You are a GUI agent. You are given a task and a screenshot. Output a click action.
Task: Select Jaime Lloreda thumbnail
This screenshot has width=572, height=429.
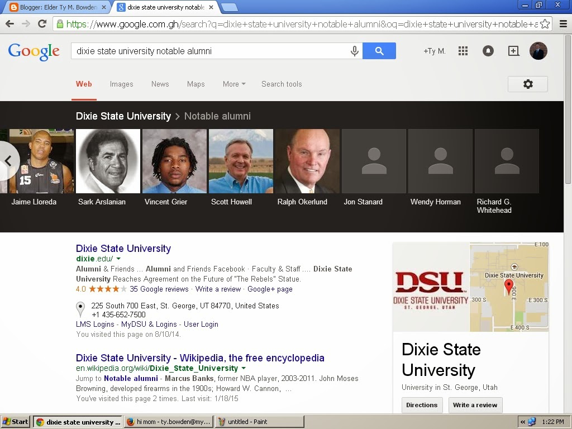pyautogui.click(x=41, y=161)
